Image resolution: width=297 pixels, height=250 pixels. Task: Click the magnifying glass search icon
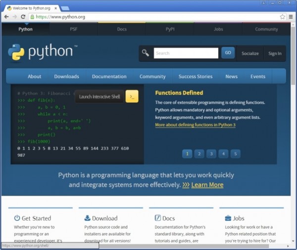click(146, 53)
